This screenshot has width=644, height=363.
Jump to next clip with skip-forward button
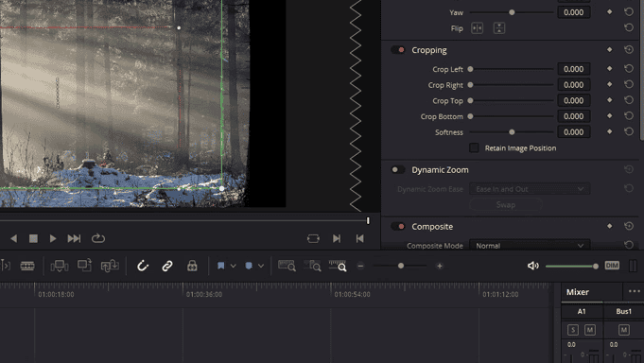(x=74, y=238)
